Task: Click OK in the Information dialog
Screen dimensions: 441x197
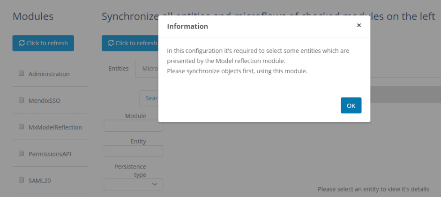Action: (x=351, y=106)
